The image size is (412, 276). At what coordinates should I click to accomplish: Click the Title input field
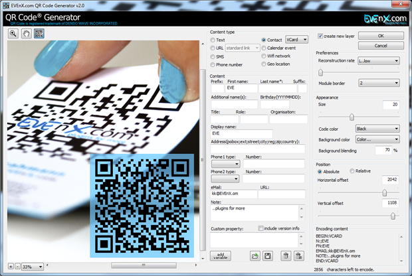tap(225, 119)
